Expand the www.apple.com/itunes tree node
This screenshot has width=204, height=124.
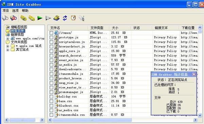[8, 38]
